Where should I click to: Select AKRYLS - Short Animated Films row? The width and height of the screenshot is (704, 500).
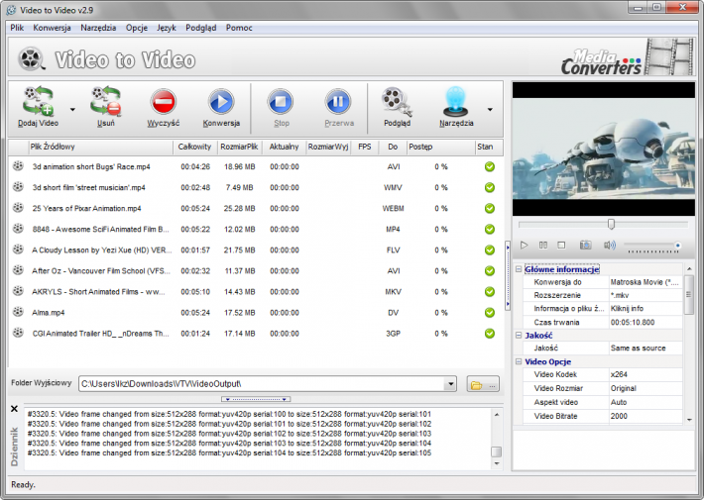(255, 292)
